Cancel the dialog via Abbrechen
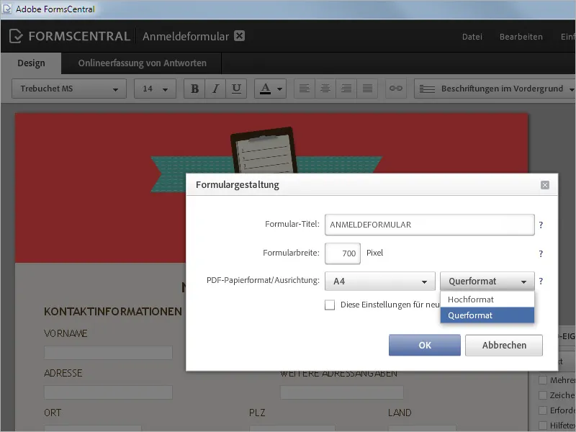The height and width of the screenshot is (432, 576). point(503,345)
